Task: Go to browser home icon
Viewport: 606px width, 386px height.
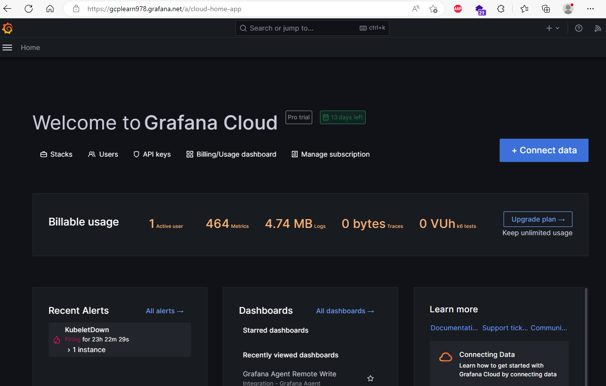Action: point(50,9)
